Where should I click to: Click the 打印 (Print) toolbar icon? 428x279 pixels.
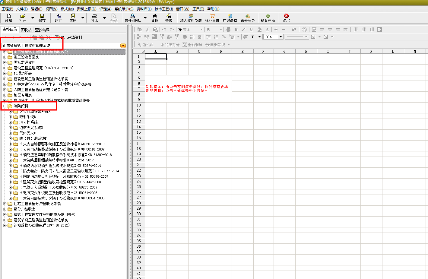click(95, 18)
